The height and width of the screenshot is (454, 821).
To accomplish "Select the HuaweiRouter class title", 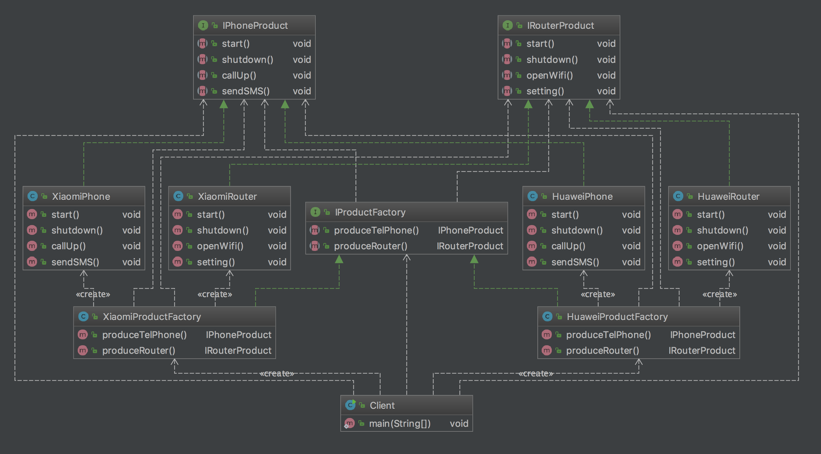I will coord(729,196).
